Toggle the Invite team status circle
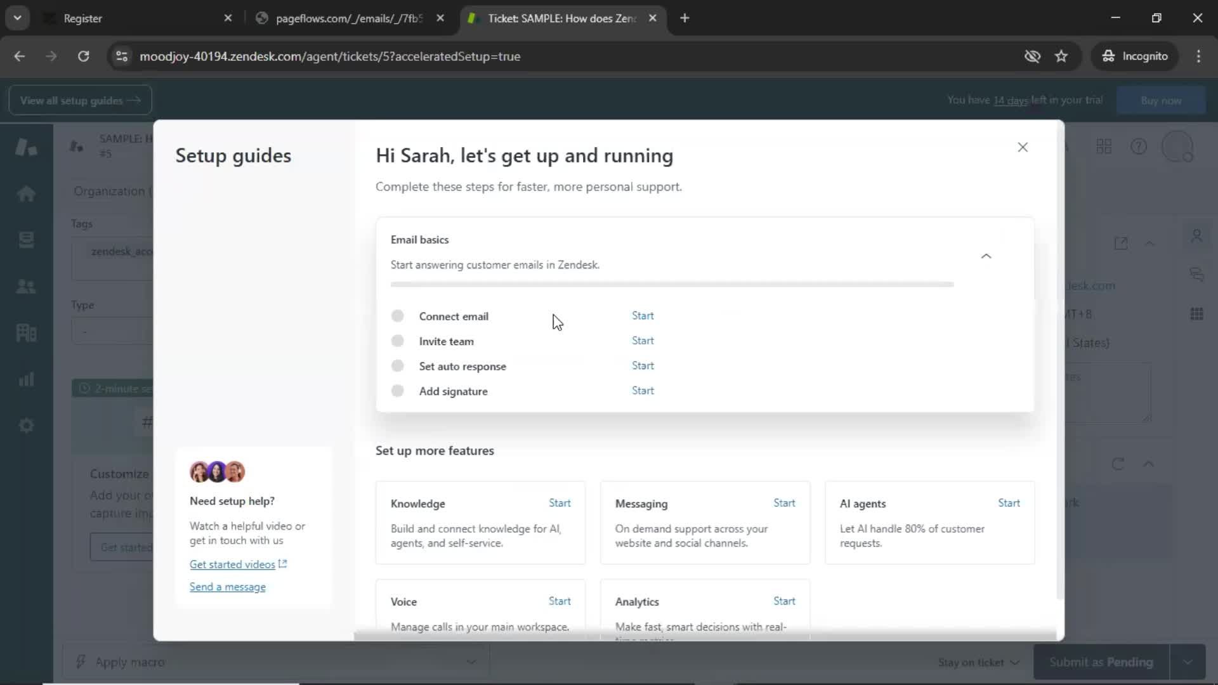Image resolution: width=1218 pixels, height=685 pixels. [x=397, y=341]
